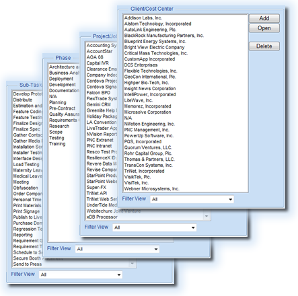
Task: Select xDB Processor project
Action: tap(102, 217)
